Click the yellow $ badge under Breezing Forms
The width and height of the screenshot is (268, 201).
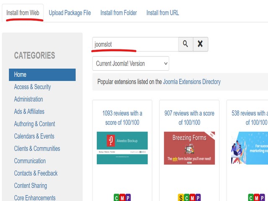point(181,198)
